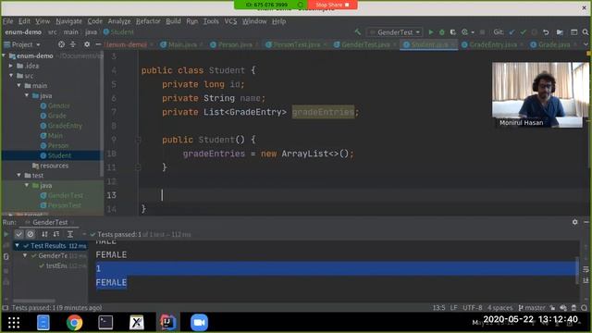Open the tabs overflow dropdown arrow
Viewport: 592px width, 333px height.
point(586,44)
